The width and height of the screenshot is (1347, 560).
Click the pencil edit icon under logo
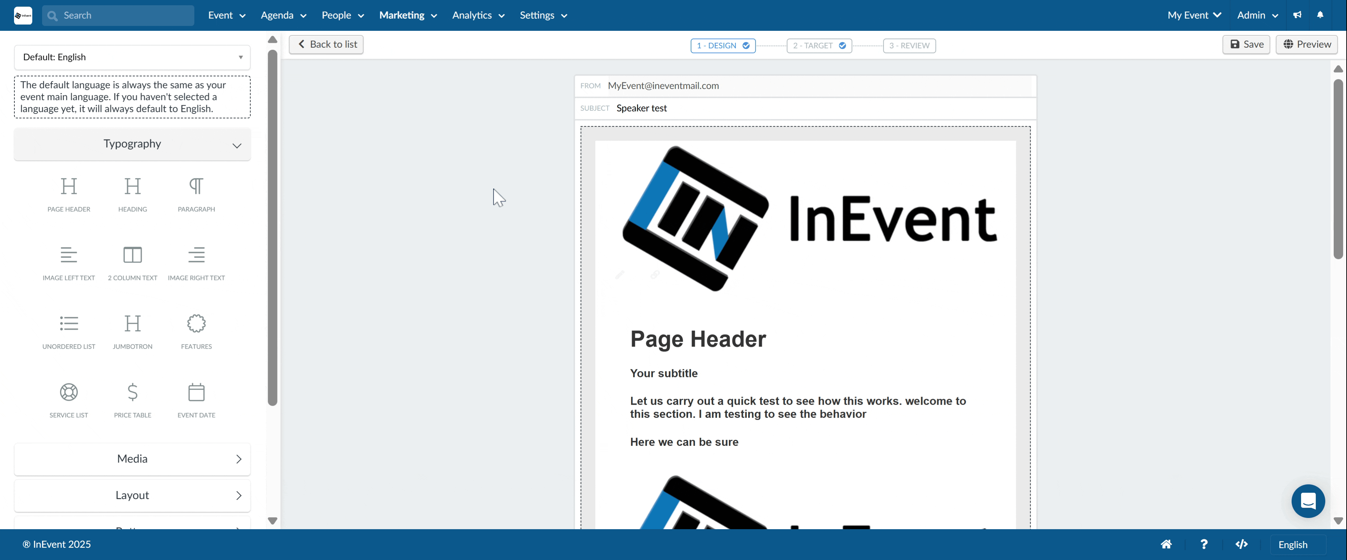(x=619, y=274)
